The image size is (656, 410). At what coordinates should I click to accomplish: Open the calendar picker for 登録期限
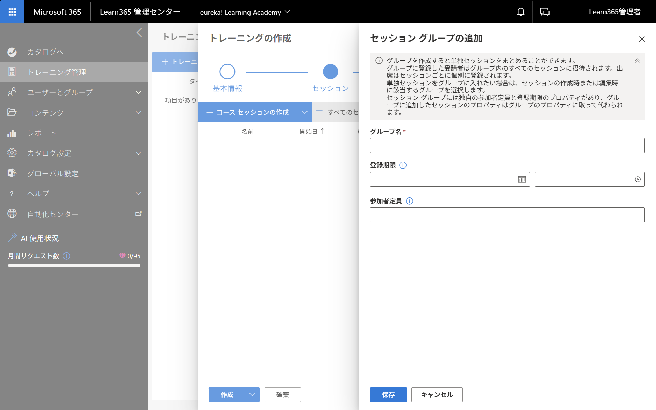pos(522,179)
